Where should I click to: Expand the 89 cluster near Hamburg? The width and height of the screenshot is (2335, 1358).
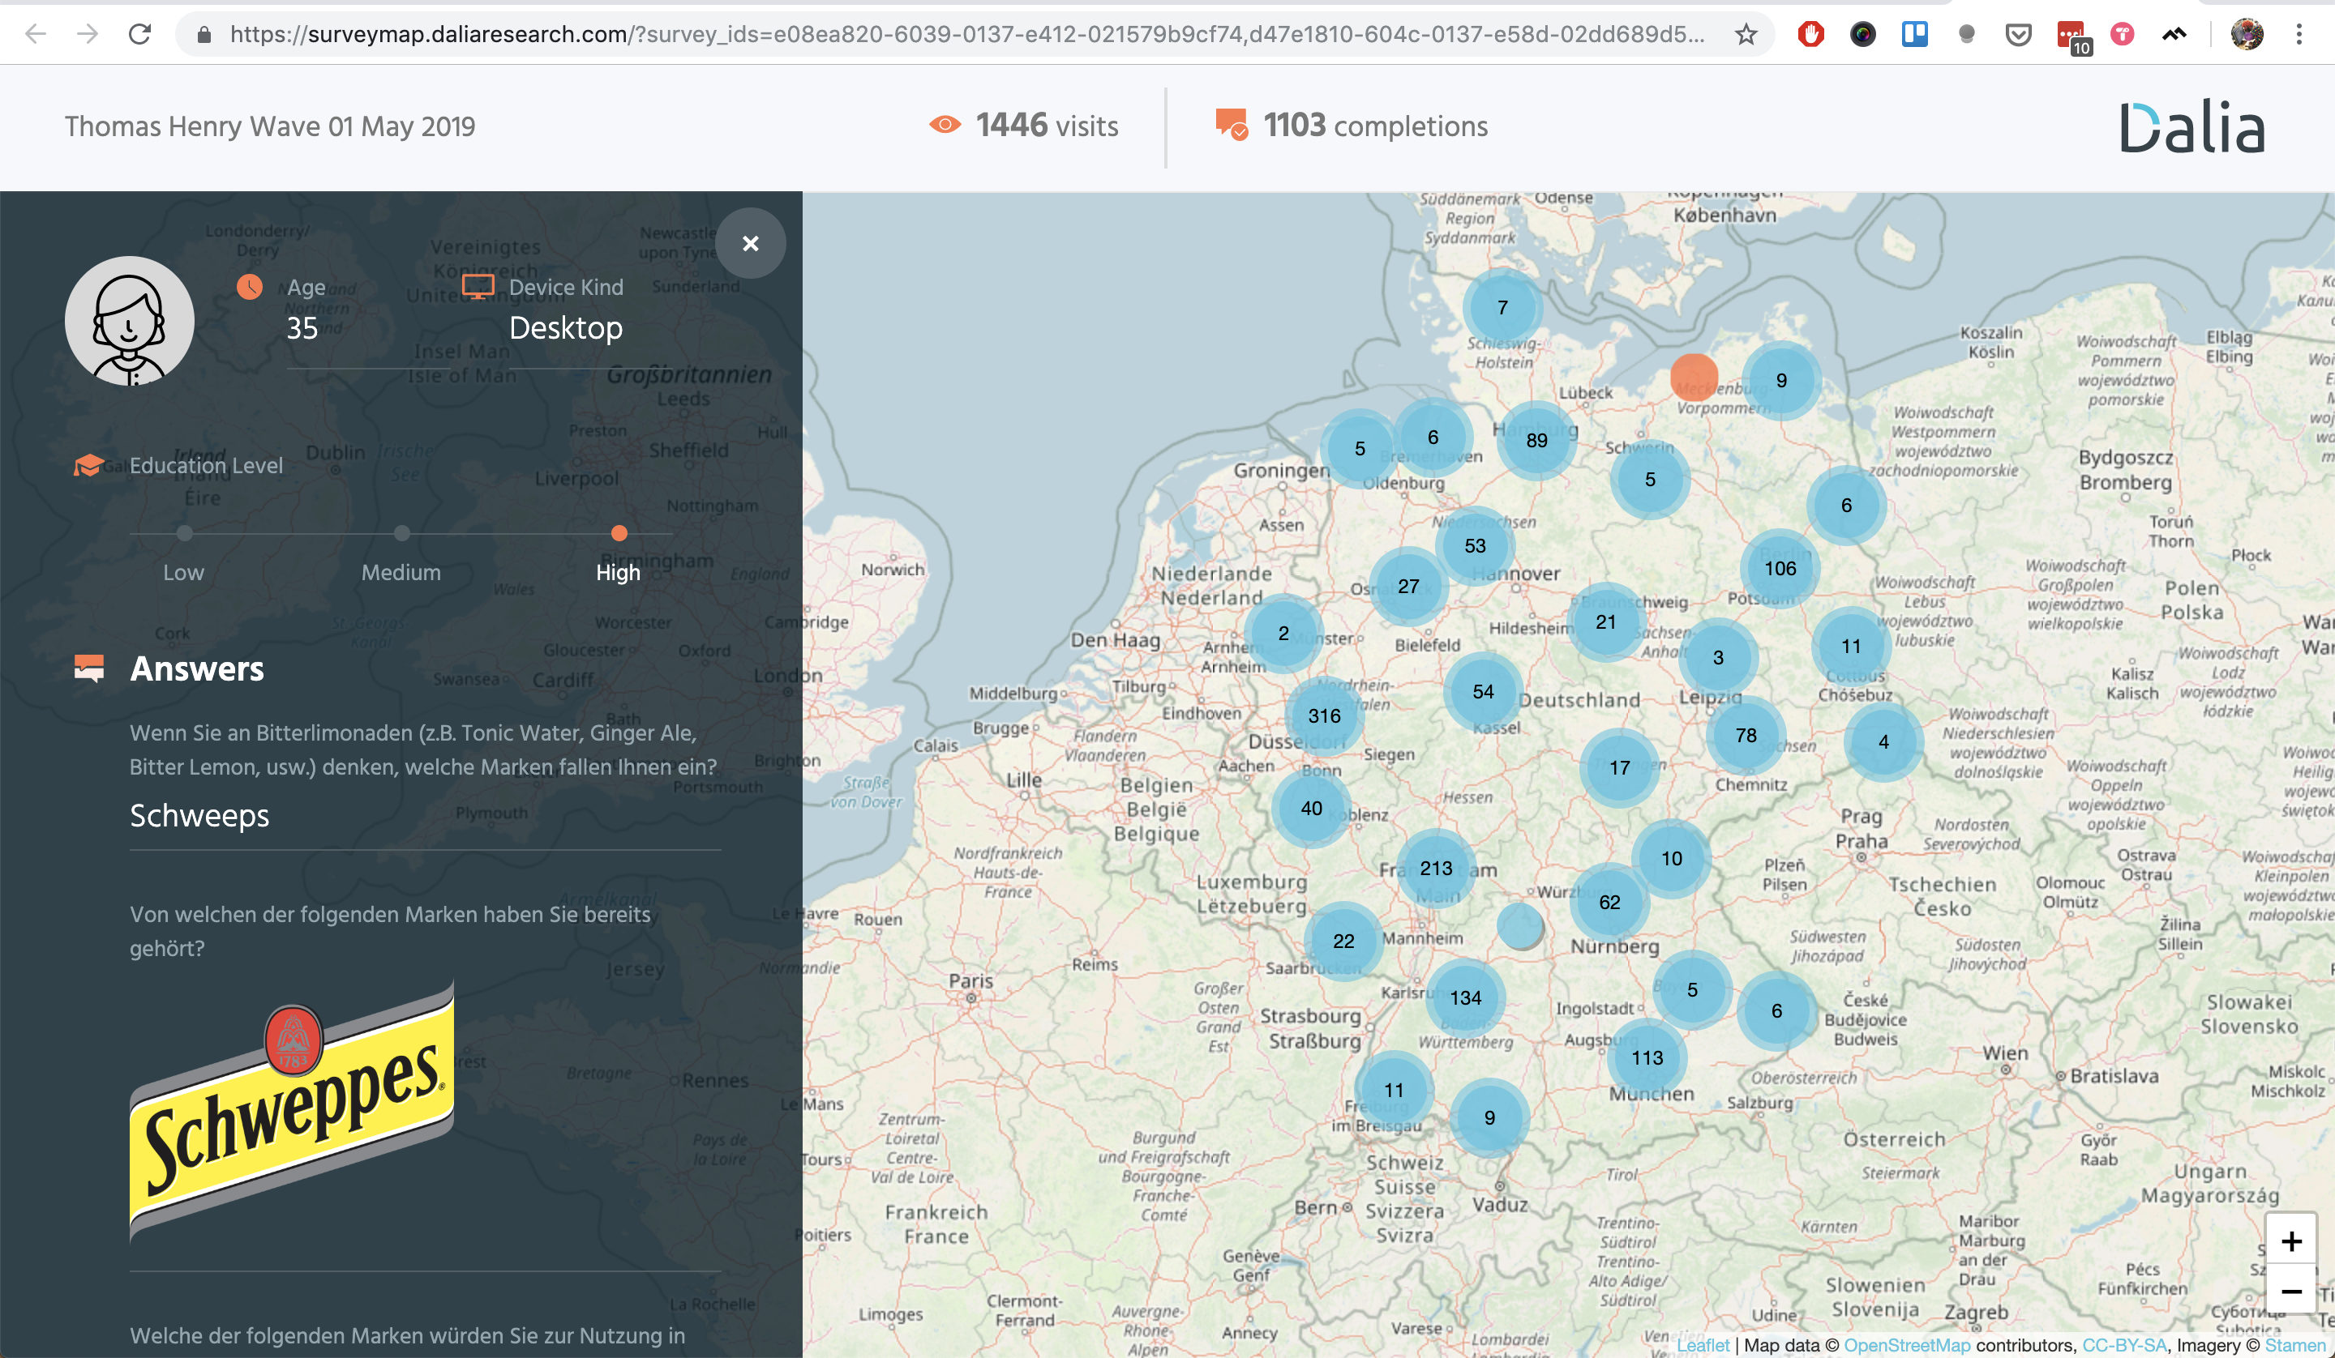pos(1536,440)
